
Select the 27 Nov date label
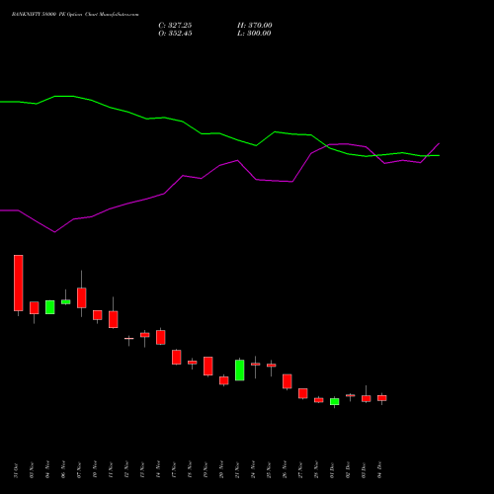(x=300, y=470)
